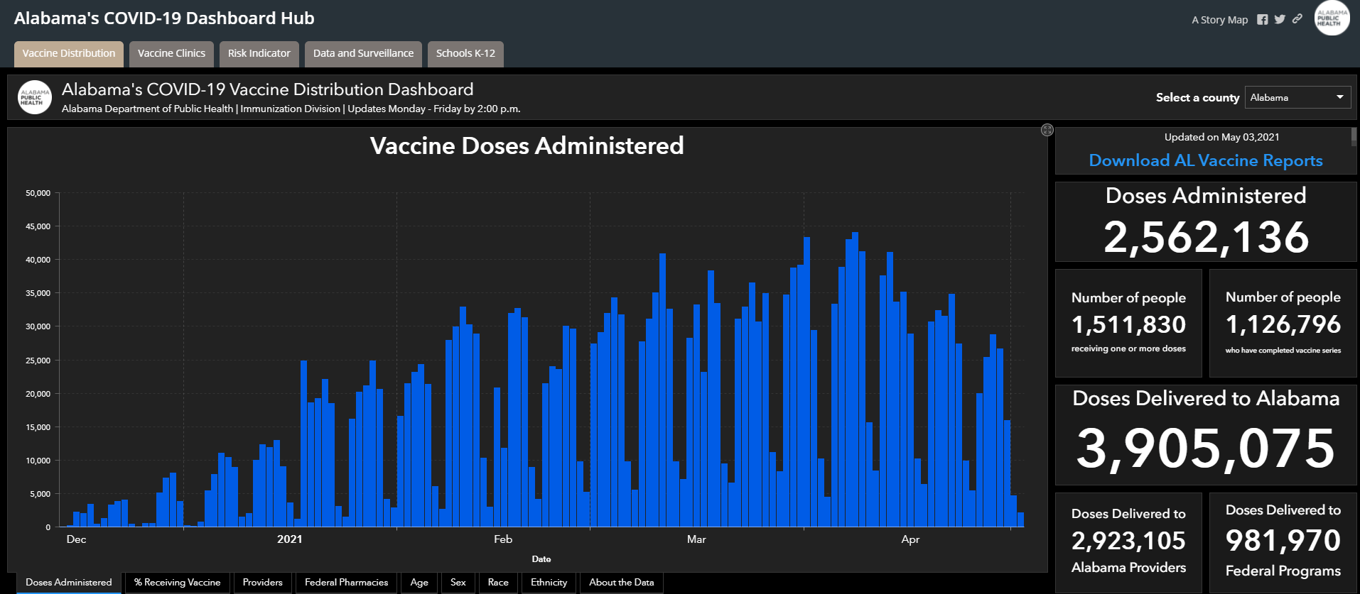Click the 981,970 Federal Programs figure
The image size is (1360, 594).
tap(1283, 541)
